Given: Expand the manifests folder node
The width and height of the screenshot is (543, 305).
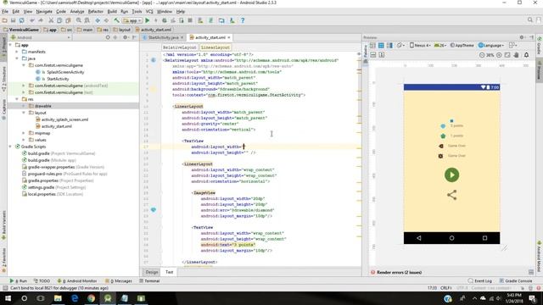Looking at the screenshot, I should (17, 52).
